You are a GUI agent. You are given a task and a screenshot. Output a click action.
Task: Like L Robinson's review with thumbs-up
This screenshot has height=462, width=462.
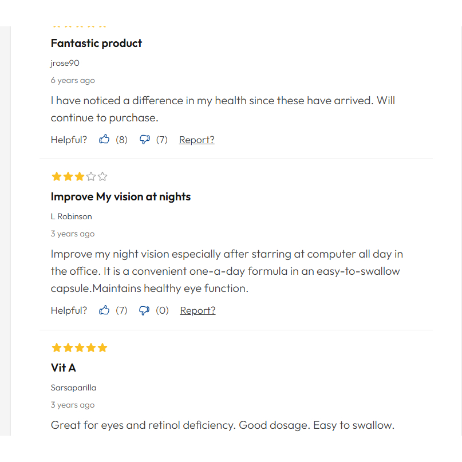point(104,310)
